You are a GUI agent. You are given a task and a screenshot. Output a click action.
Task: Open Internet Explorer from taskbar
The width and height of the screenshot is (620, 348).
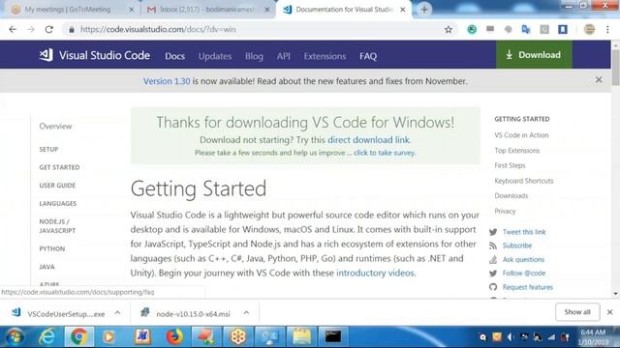[46, 337]
